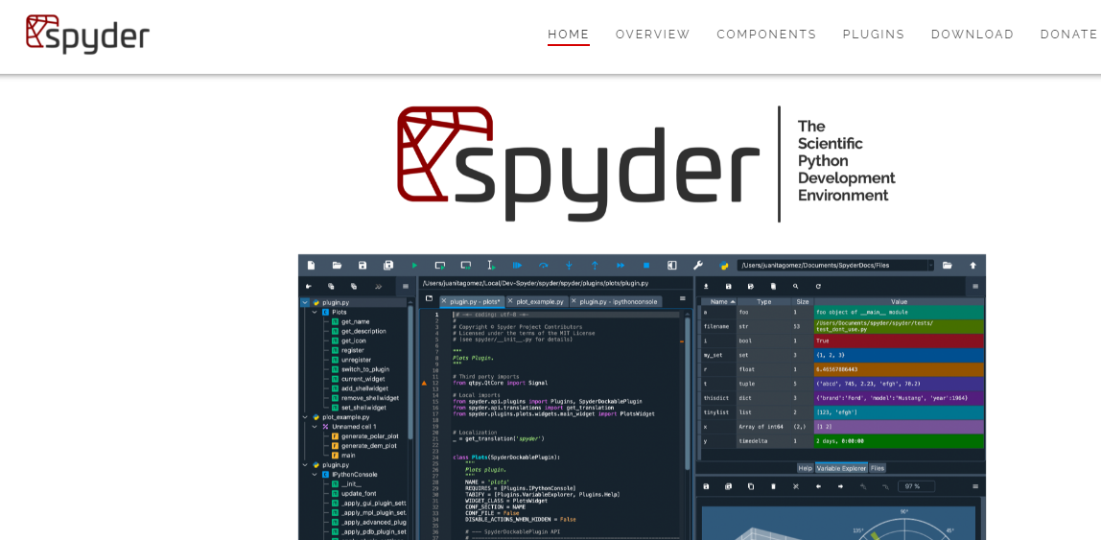This screenshot has width=1101, height=540.
Task: Click the Run cell and advance icon
Action: (465, 266)
